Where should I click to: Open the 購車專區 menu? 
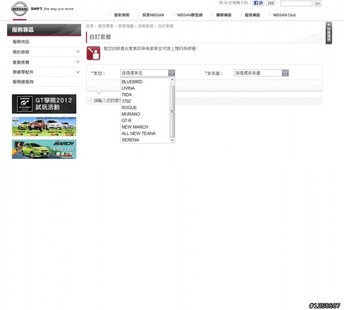pyautogui.click(x=224, y=15)
